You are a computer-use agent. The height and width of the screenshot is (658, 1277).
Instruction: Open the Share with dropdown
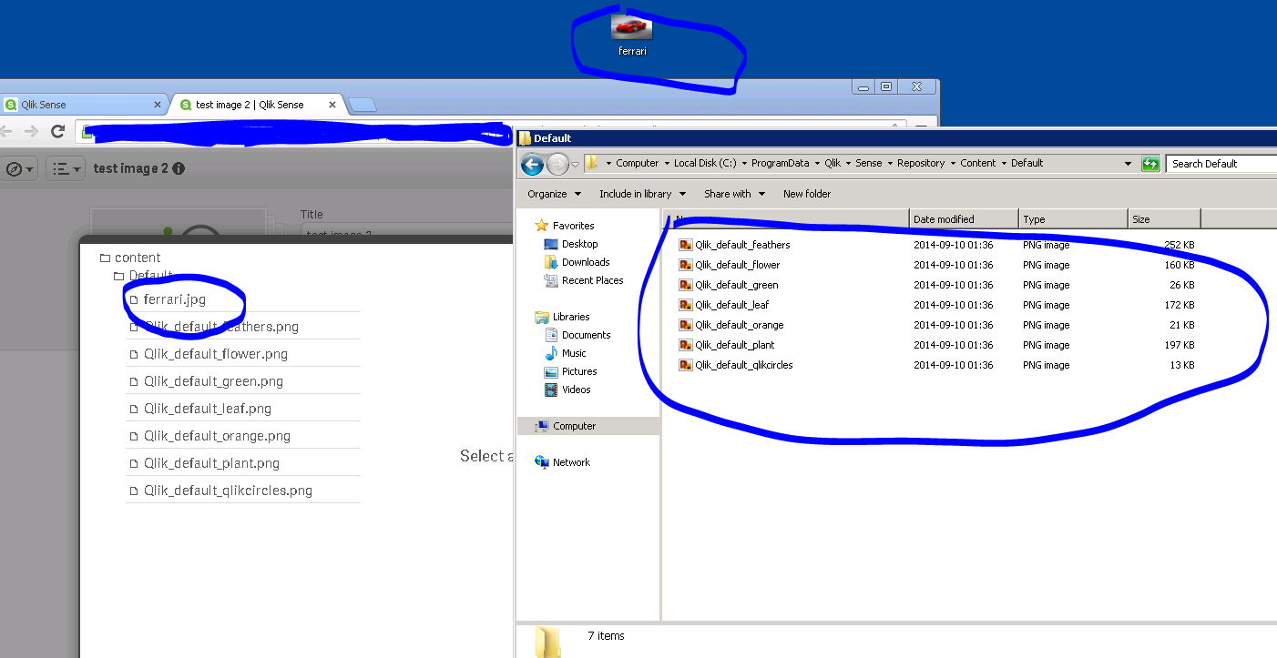734,194
